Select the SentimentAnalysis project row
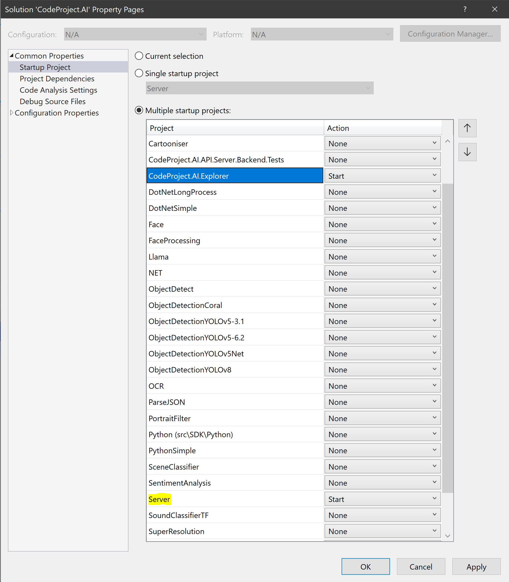 point(235,483)
